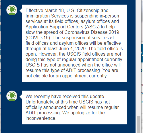This screenshot has height=133, width=143.
Task: Click the chat window scrollbar thumb
Action: point(138,124)
